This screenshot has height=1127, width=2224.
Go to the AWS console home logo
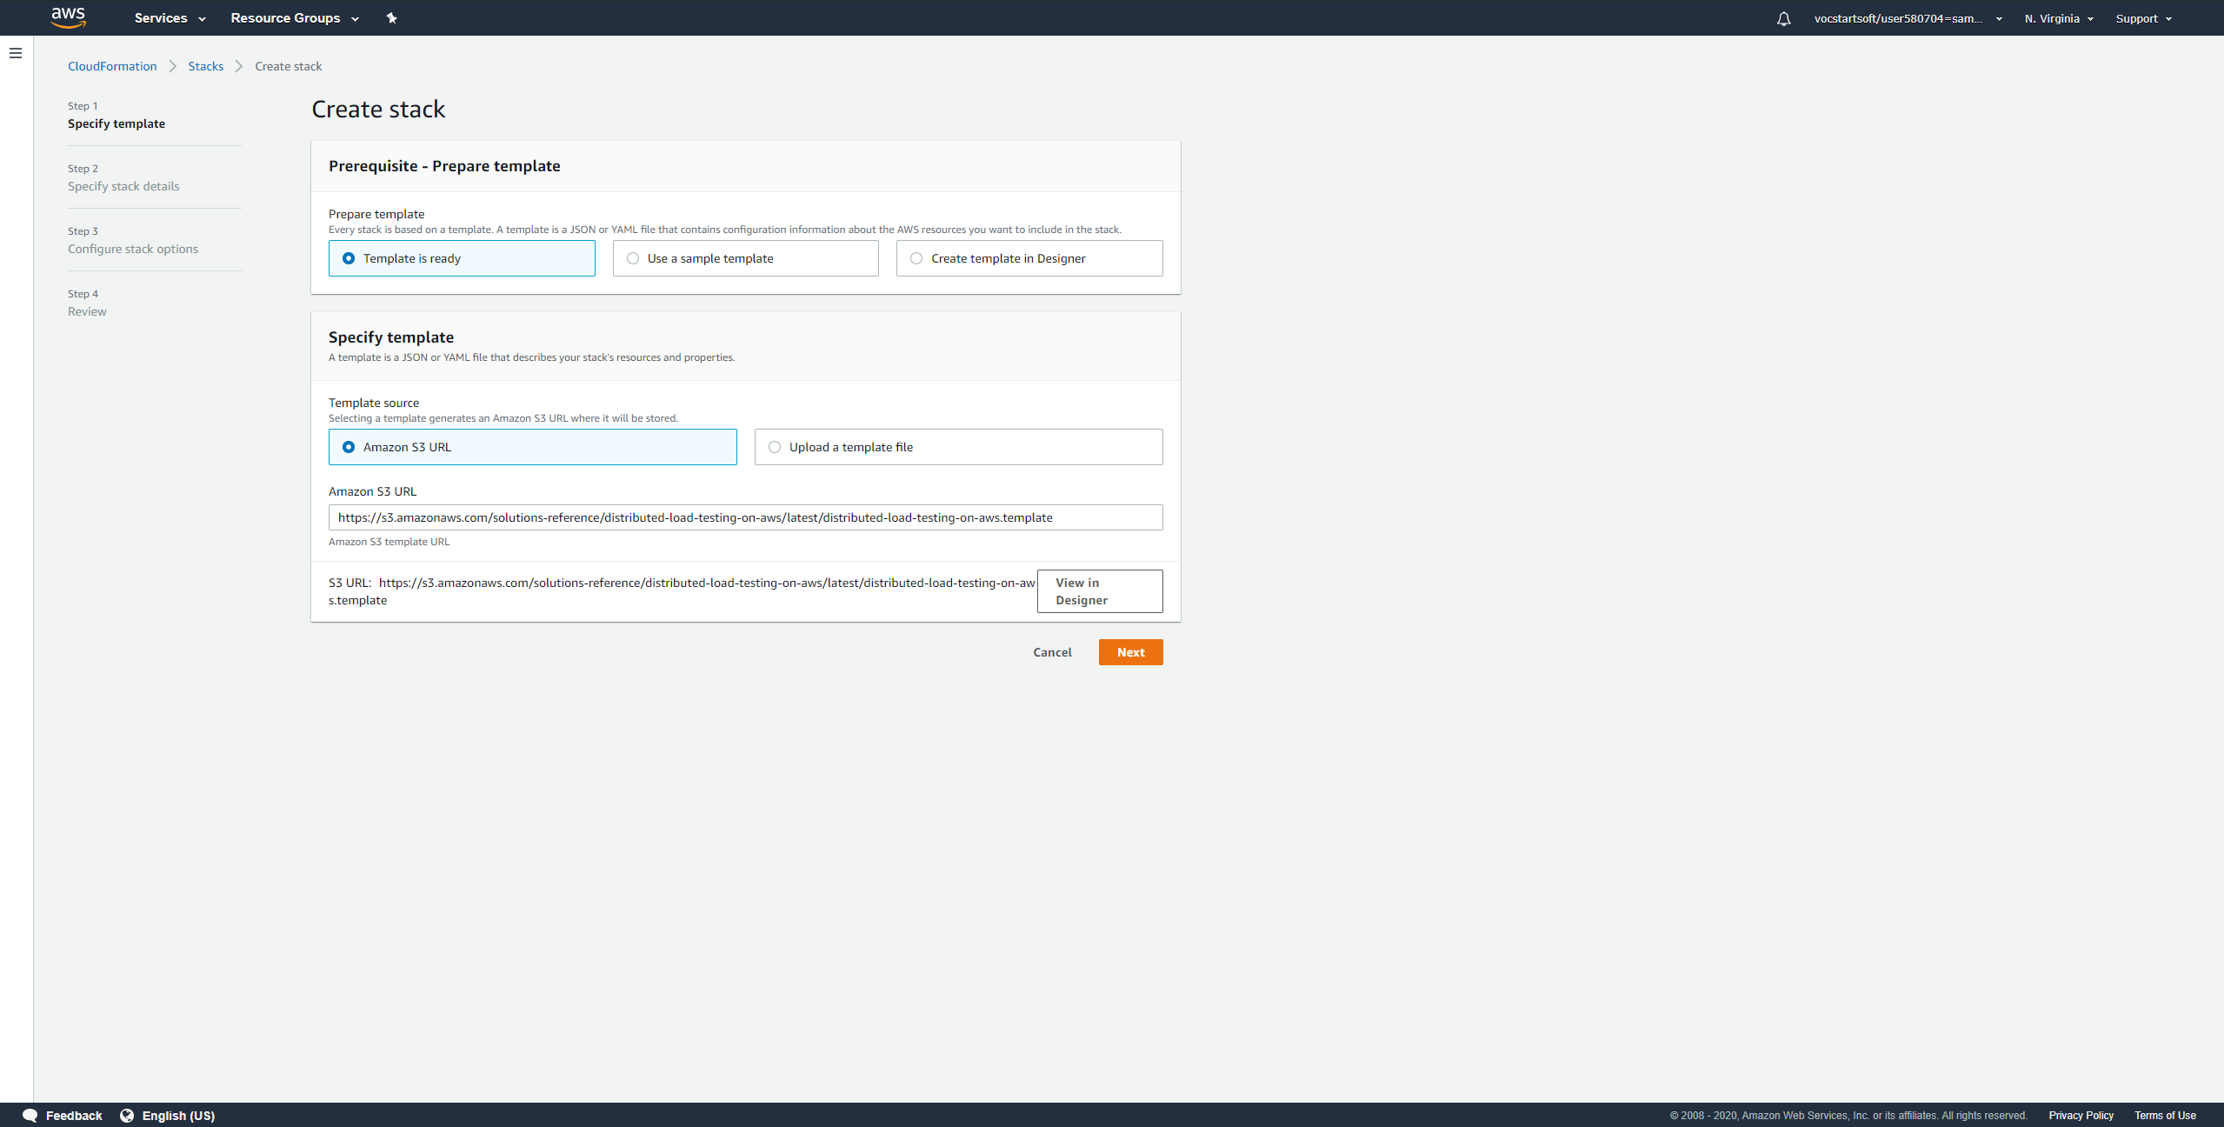[68, 17]
